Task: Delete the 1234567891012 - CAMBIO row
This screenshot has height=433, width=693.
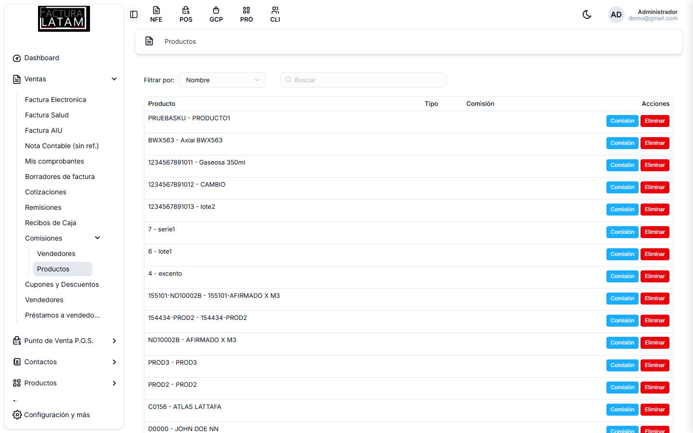Action: point(654,187)
